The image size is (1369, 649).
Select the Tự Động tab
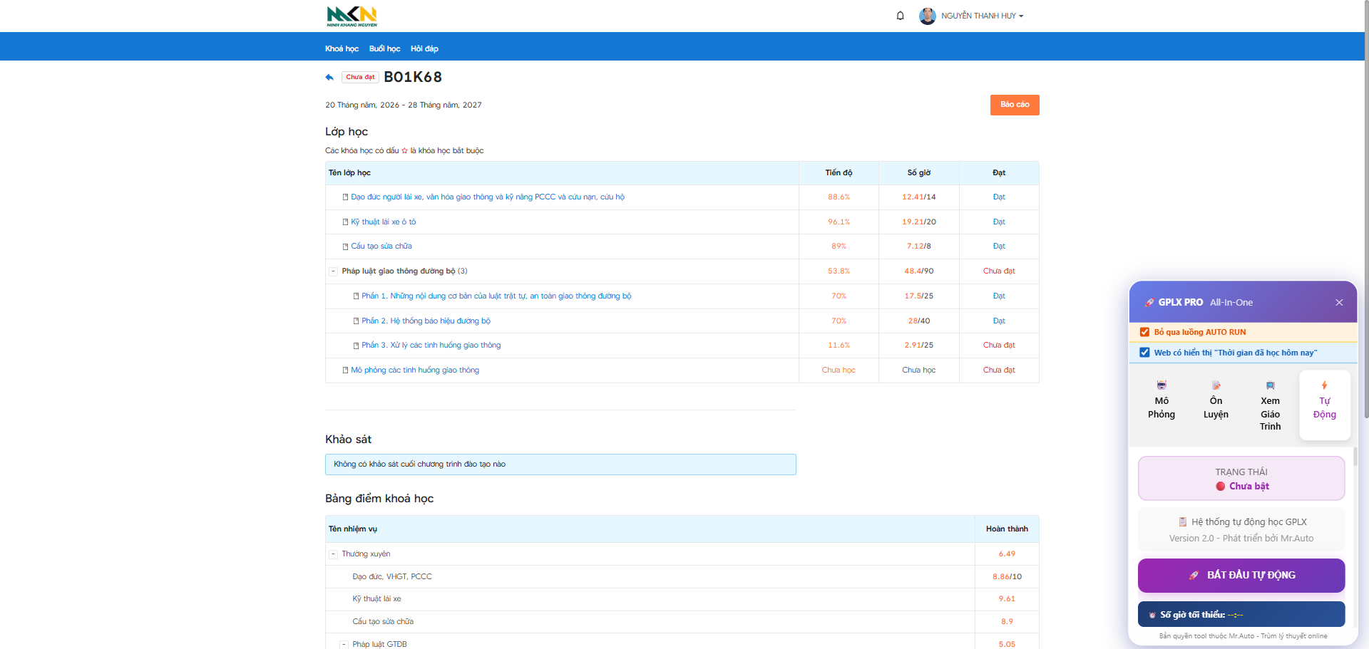click(x=1325, y=404)
